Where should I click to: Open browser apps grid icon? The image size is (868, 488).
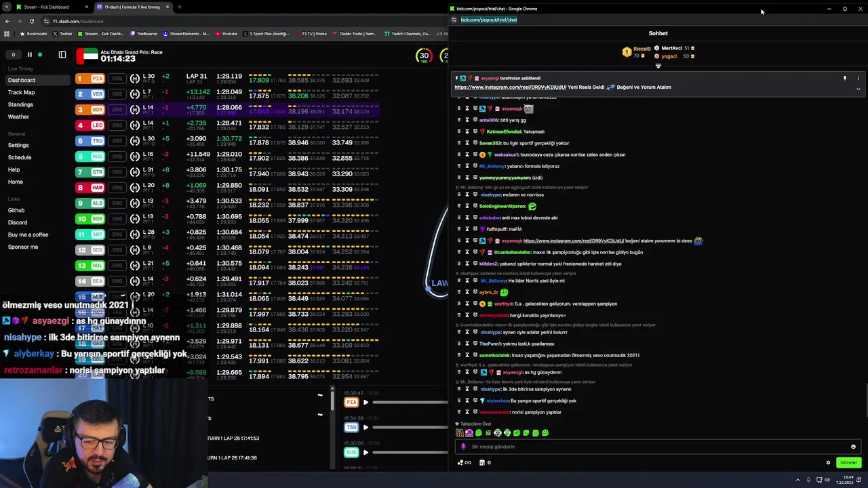coord(7,33)
